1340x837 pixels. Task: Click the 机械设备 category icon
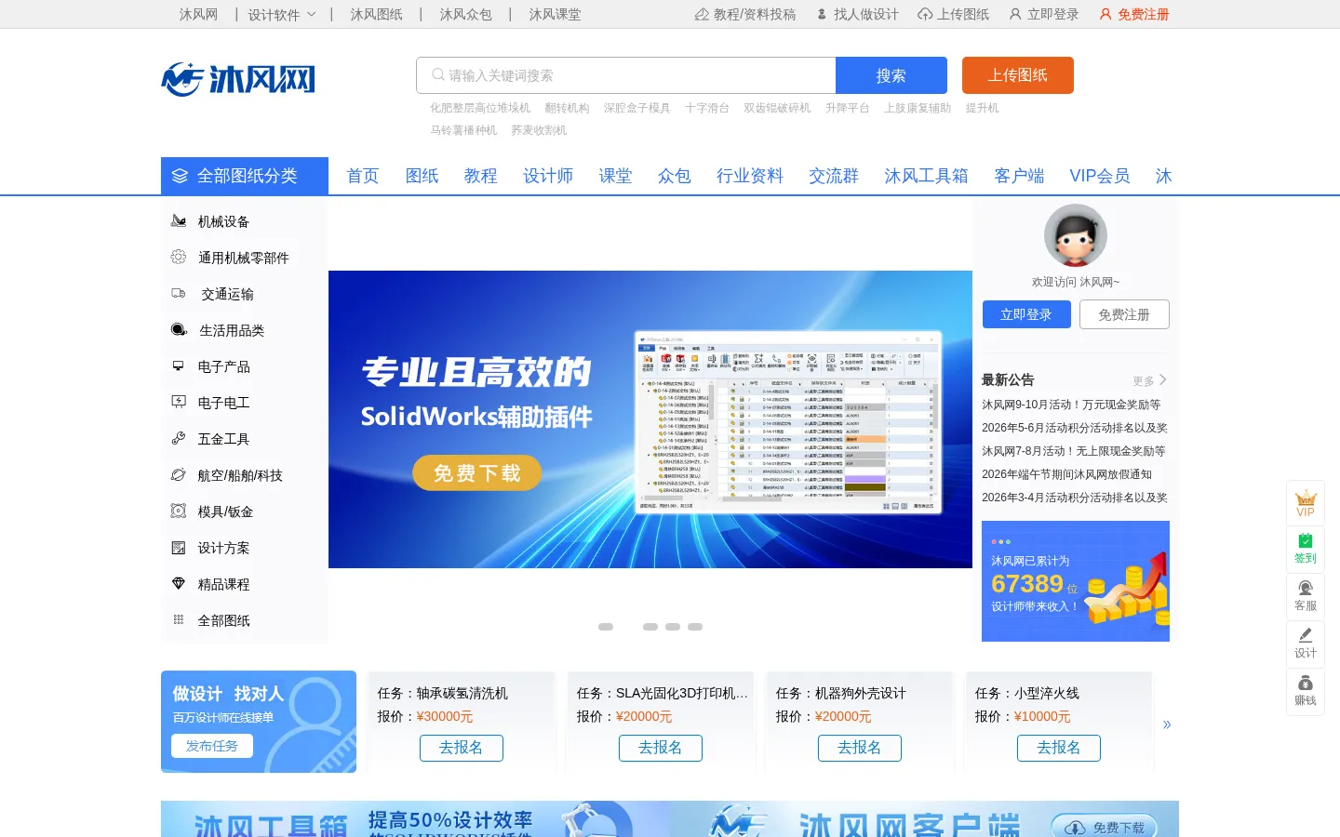(x=179, y=220)
